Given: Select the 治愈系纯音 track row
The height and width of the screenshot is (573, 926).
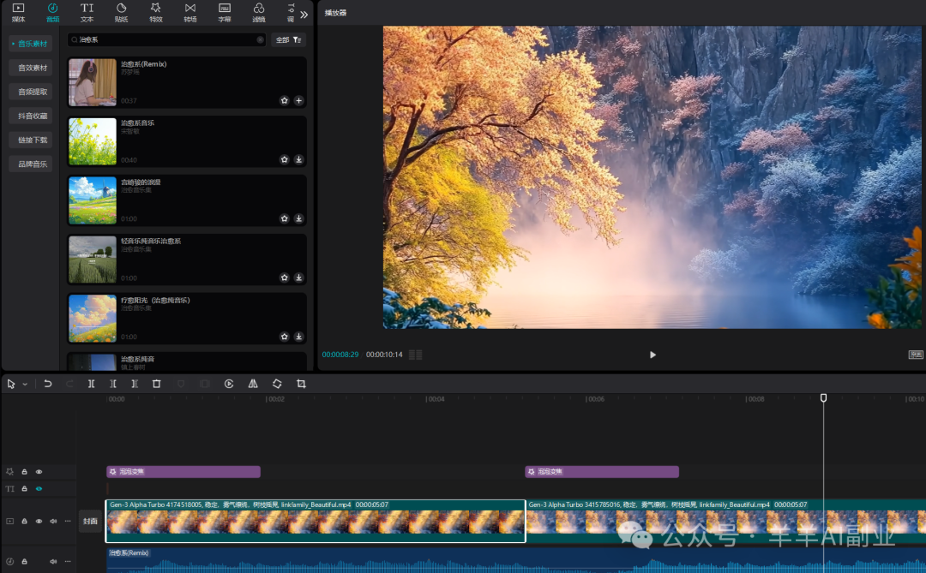Looking at the screenshot, I should point(187,361).
